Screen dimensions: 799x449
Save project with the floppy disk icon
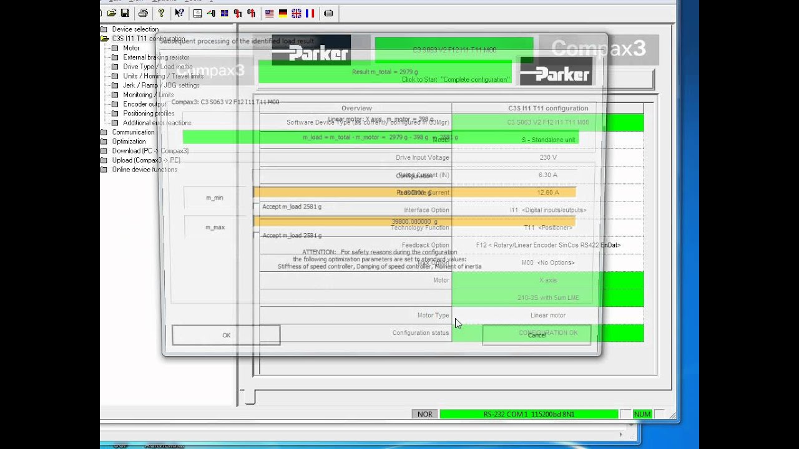(x=125, y=13)
